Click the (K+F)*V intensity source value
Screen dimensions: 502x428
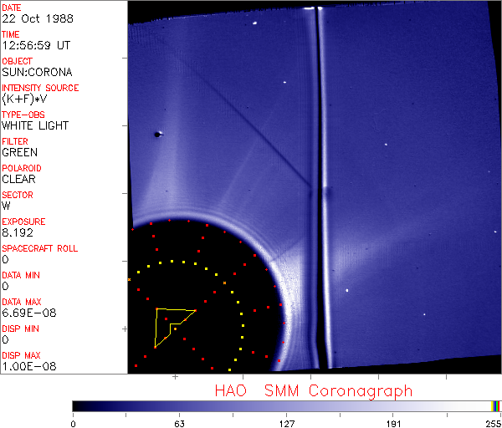[x=24, y=99]
